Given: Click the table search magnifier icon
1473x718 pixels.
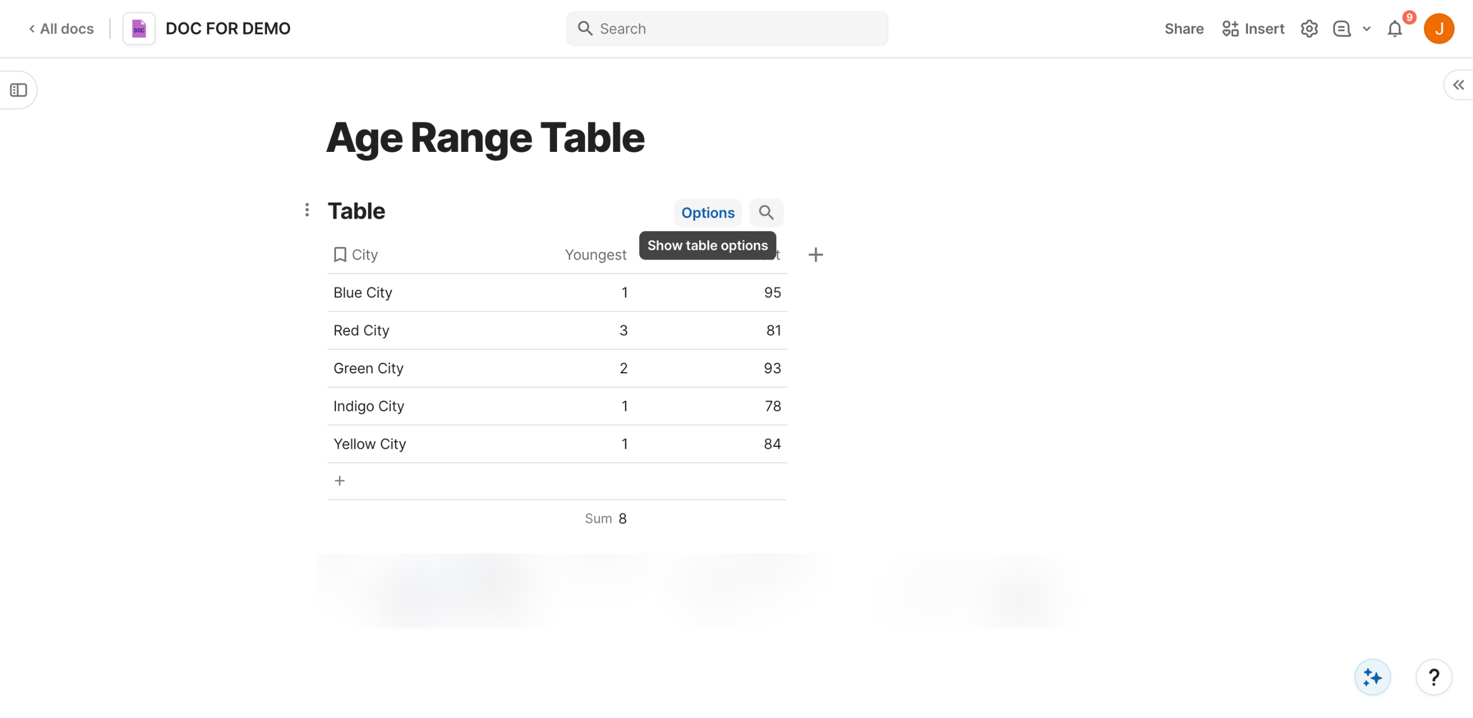Looking at the screenshot, I should pos(766,213).
